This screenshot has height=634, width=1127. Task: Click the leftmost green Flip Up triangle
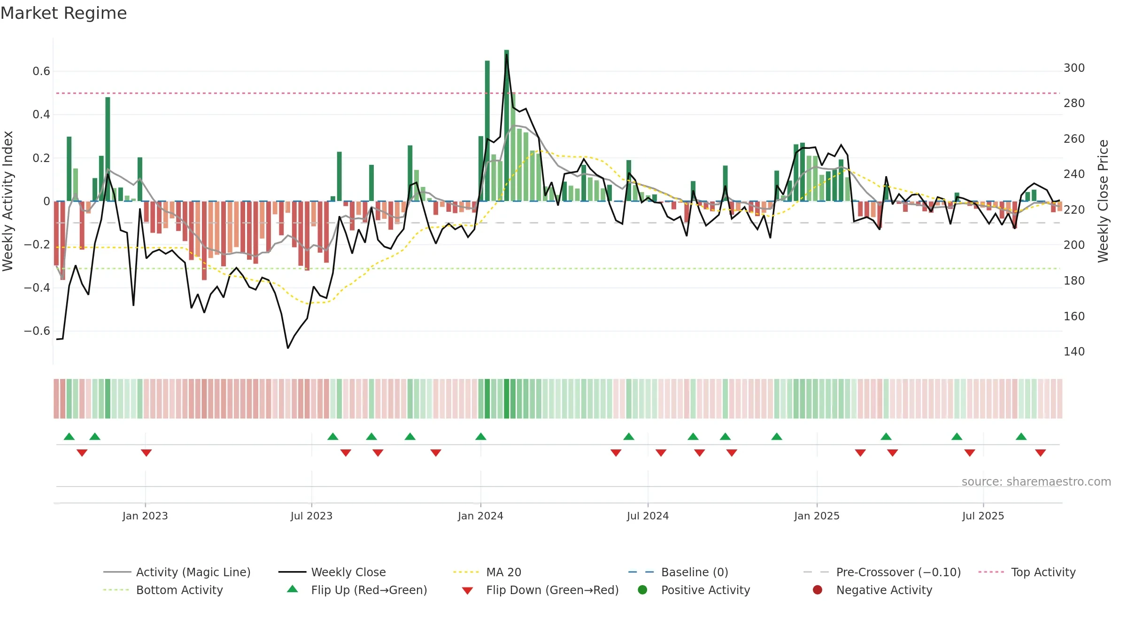69,437
